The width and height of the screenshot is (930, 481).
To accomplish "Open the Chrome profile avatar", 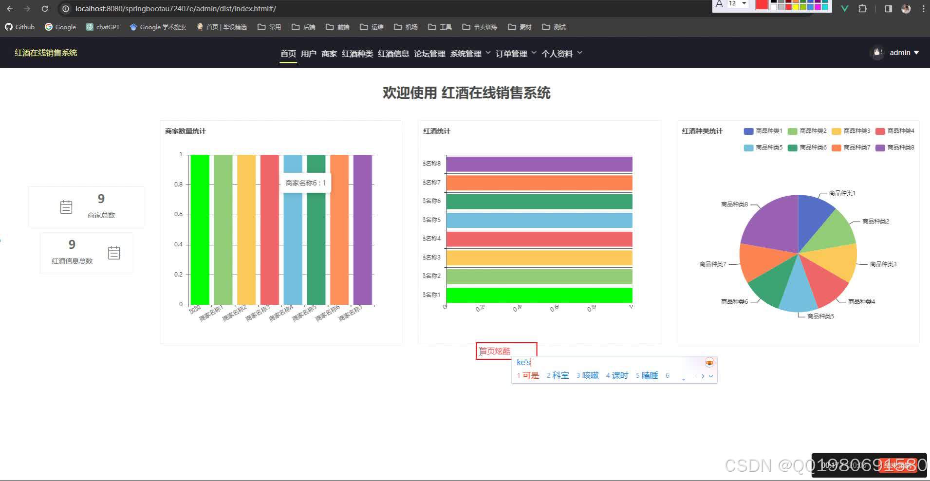I will [906, 9].
